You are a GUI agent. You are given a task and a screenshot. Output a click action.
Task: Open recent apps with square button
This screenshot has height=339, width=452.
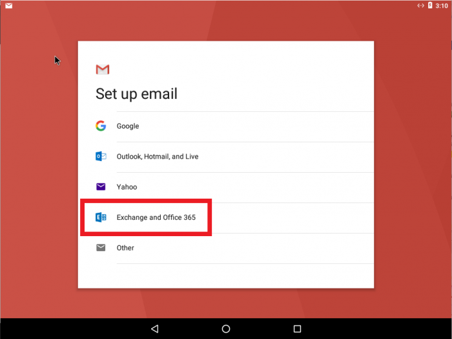click(297, 329)
